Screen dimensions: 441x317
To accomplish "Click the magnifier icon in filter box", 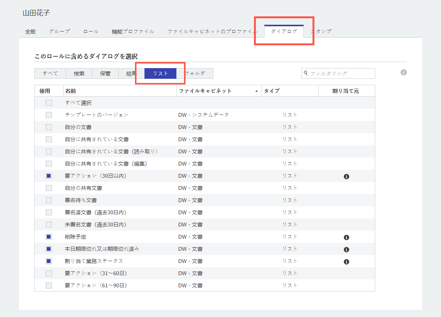I will (306, 73).
